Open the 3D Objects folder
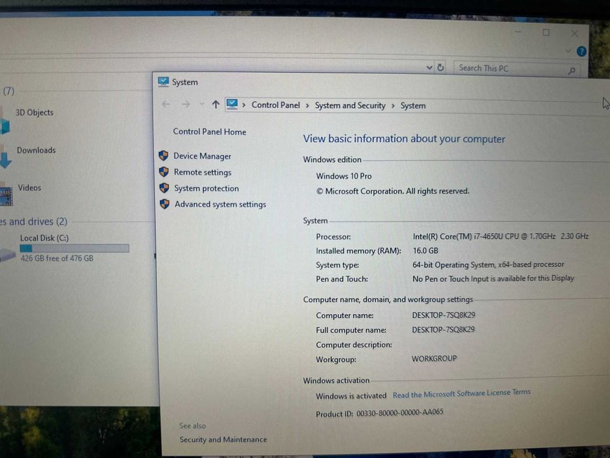The width and height of the screenshot is (610, 458). (x=34, y=112)
